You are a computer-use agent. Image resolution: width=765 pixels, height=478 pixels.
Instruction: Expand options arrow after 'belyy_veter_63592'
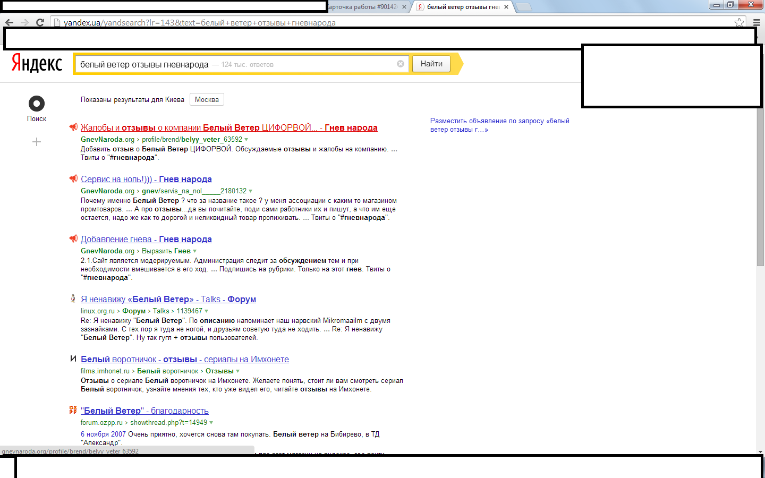tap(246, 140)
